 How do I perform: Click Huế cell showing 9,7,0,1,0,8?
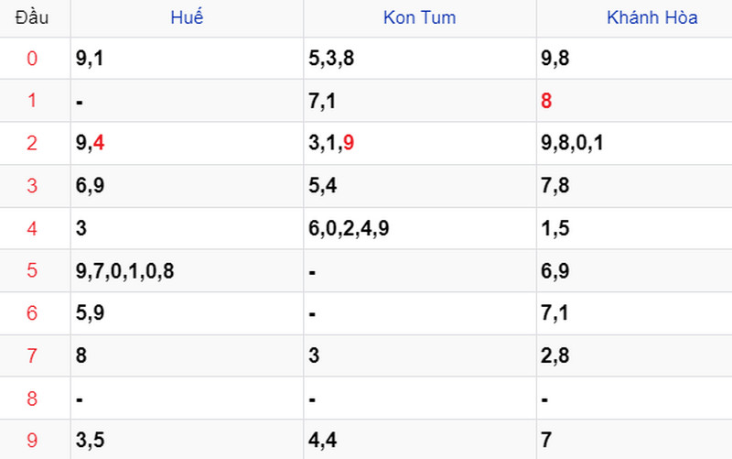point(187,270)
